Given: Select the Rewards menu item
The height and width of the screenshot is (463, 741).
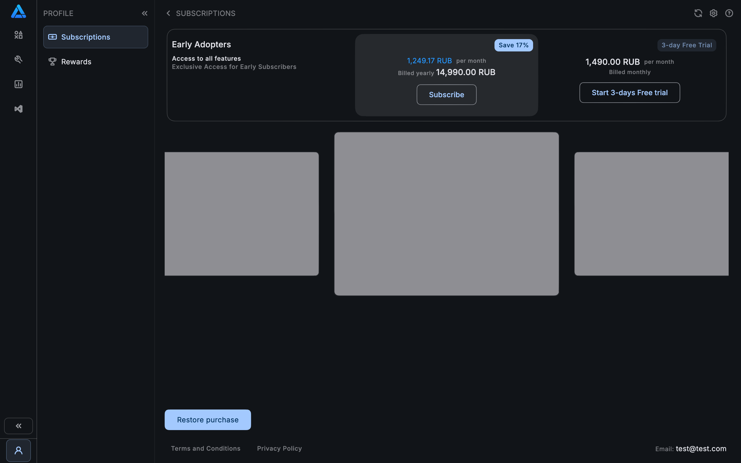Looking at the screenshot, I should [76, 62].
